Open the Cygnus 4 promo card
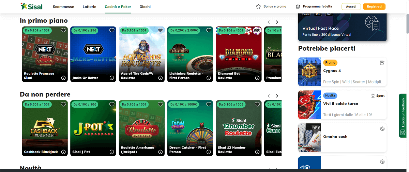The height and width of the screenshot is (172, 409). [x=343, y=72]
